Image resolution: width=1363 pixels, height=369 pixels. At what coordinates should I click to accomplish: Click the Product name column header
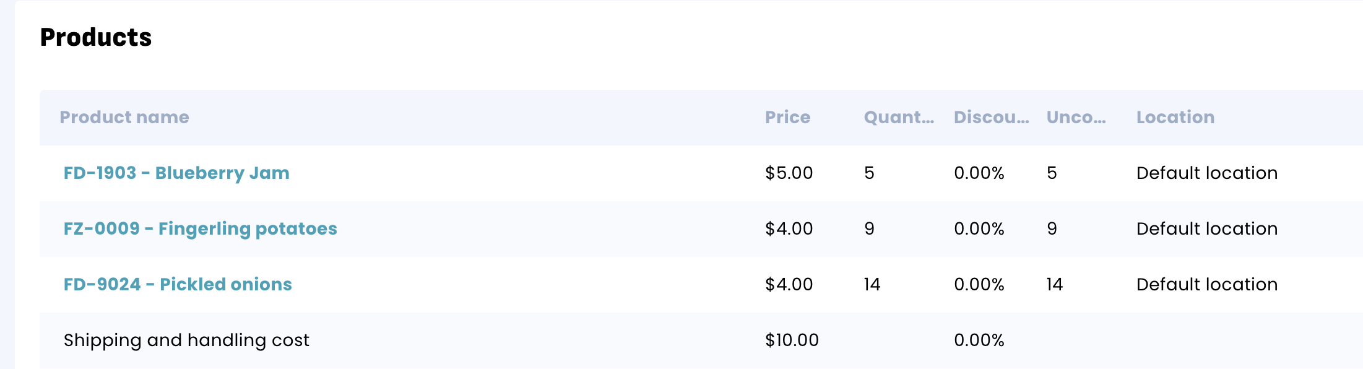pos(124,118)
